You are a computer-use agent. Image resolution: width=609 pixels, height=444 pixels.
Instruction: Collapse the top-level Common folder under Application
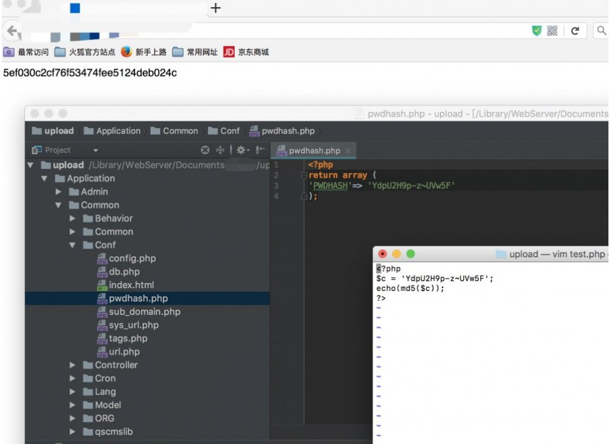click(58, 205)
